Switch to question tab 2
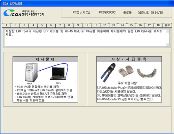This screenshot has height=134, width=174. [x=15, y=25]
